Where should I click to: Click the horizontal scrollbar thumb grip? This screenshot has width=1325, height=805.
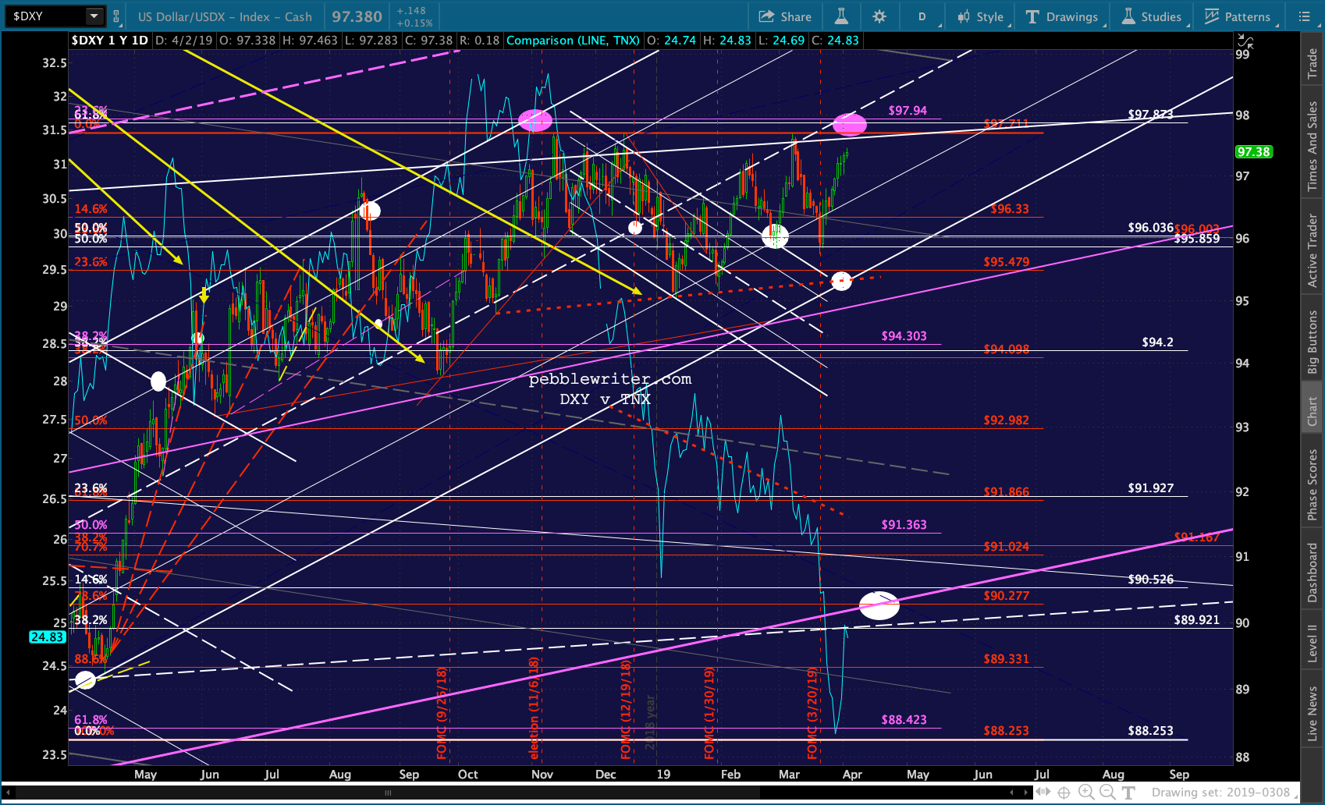point(389,793)
